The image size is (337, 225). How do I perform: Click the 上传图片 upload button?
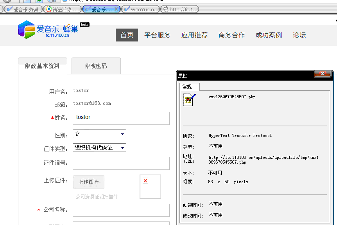(88, 182)
